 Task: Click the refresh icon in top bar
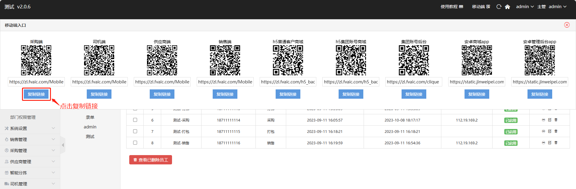[499, 7]
